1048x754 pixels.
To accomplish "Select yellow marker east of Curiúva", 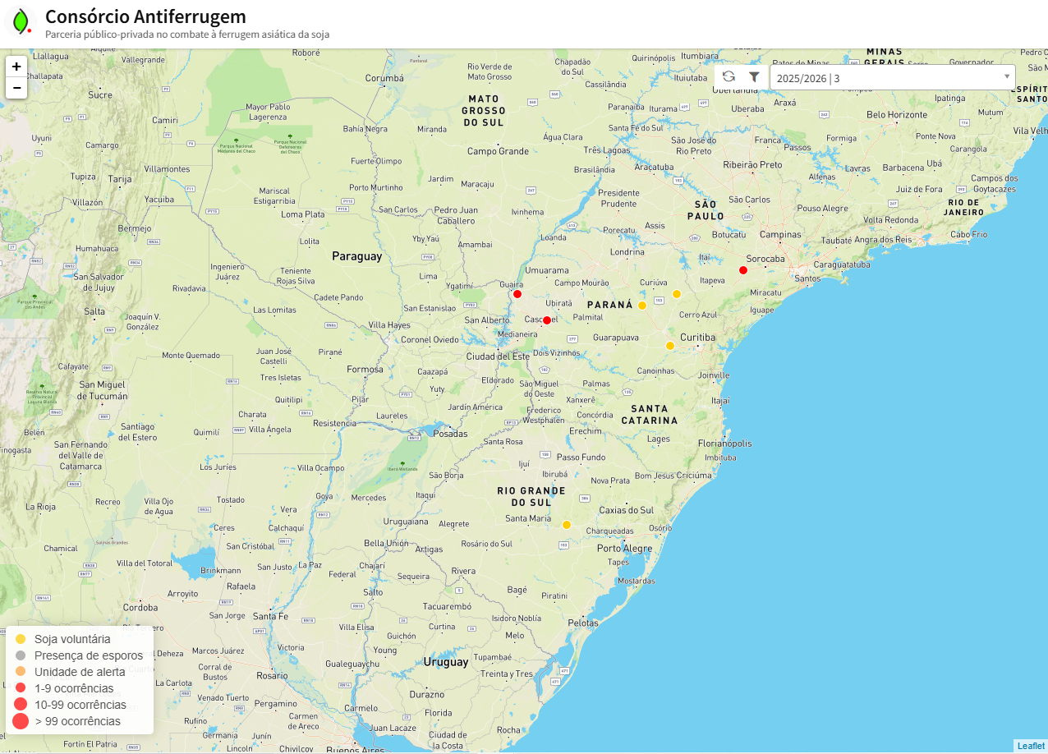I will [677, 294].
